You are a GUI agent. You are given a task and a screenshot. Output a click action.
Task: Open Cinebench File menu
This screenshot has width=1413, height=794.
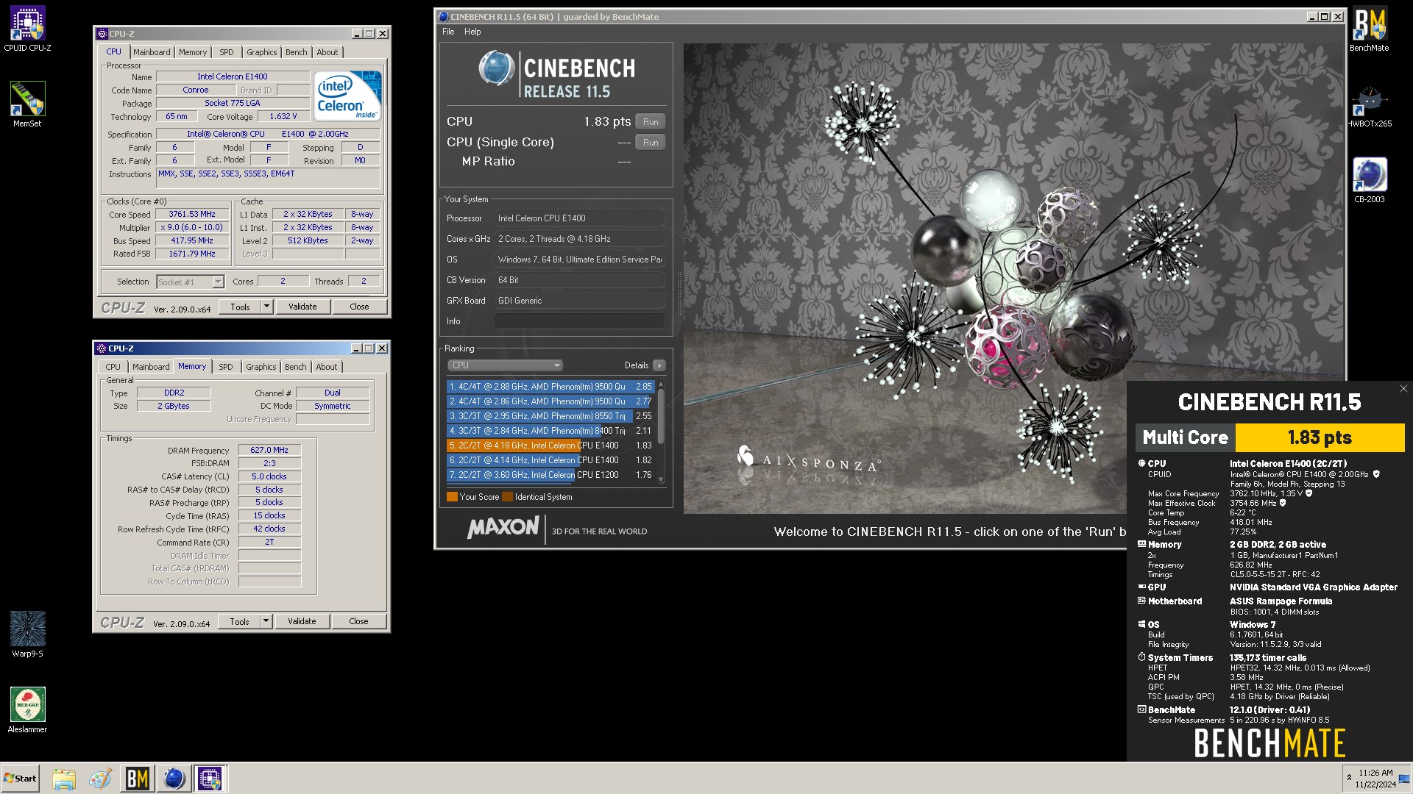[x=448, y=32]
